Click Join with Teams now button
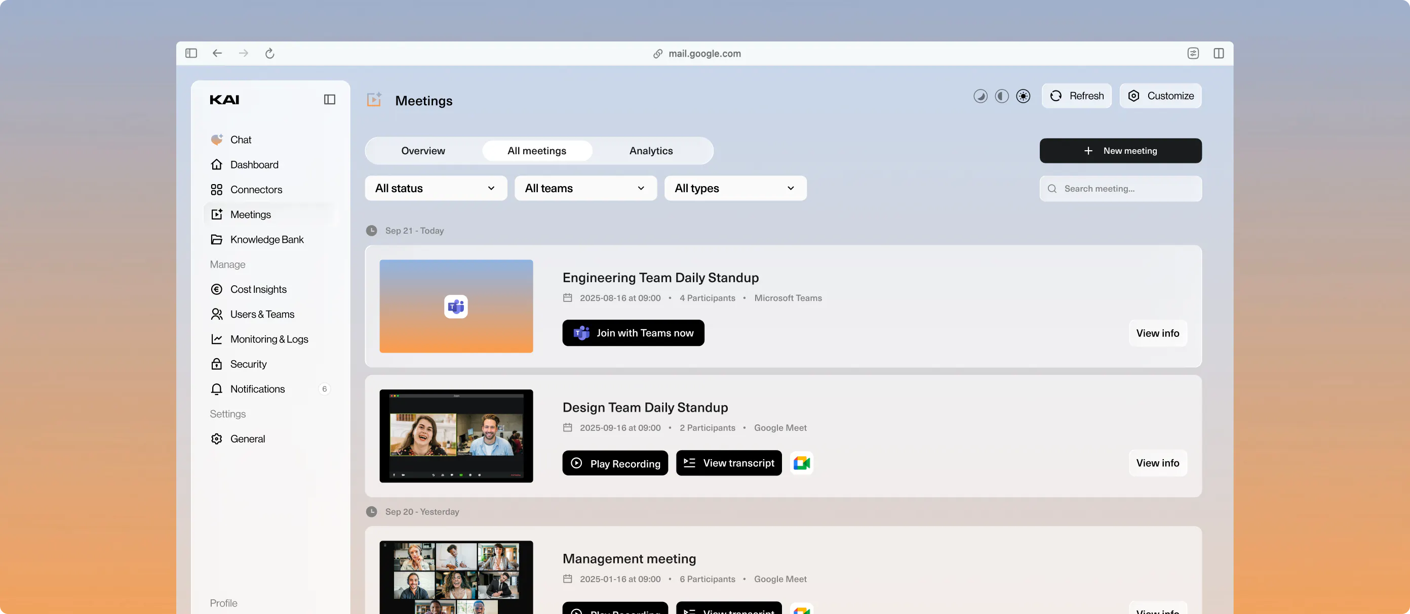 tap(633, 333)
